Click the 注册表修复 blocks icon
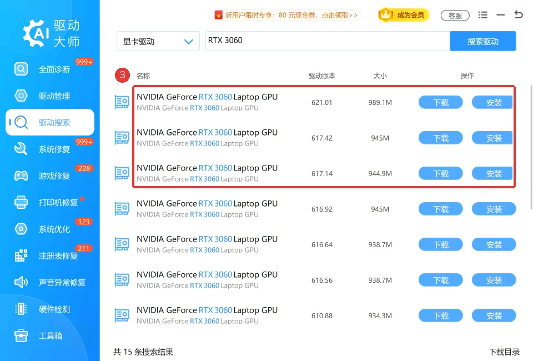This screenshot has width=533, height=361. (x=21, y=255)
